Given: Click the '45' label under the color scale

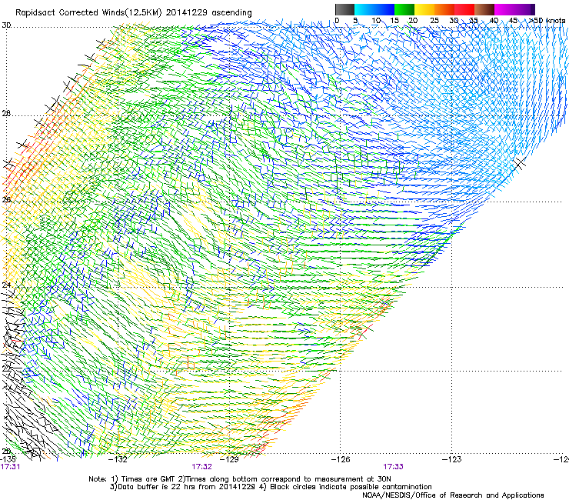Looking at the screenshot, I should click(x=513, y=21).
